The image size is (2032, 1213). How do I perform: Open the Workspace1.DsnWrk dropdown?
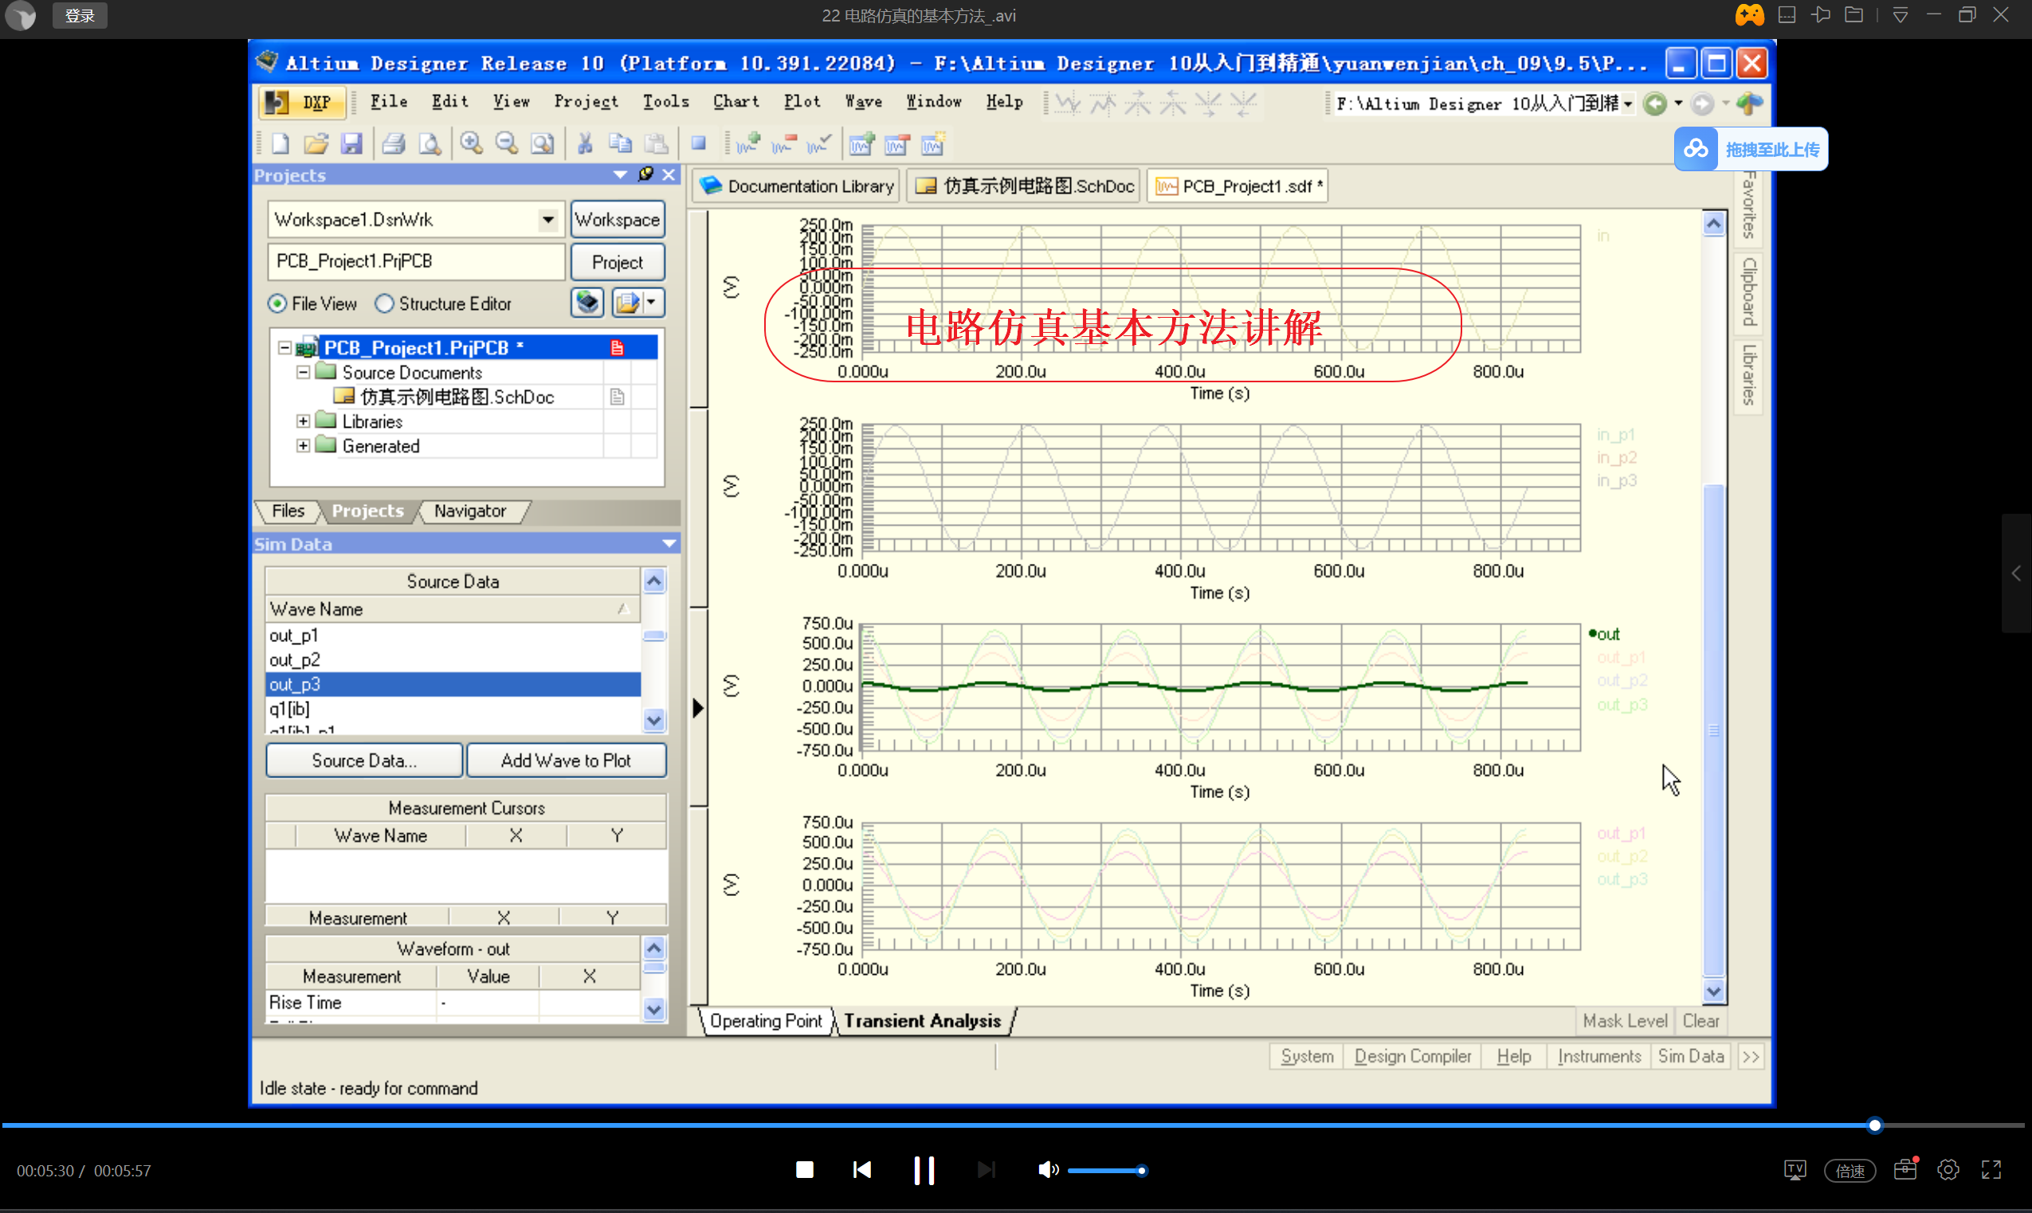point(548,220)
